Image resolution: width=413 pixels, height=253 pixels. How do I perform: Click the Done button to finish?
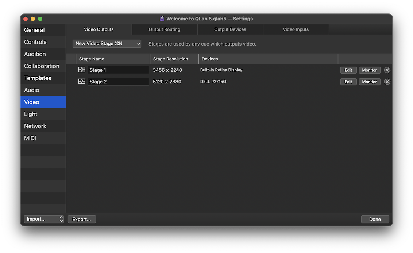375,219
